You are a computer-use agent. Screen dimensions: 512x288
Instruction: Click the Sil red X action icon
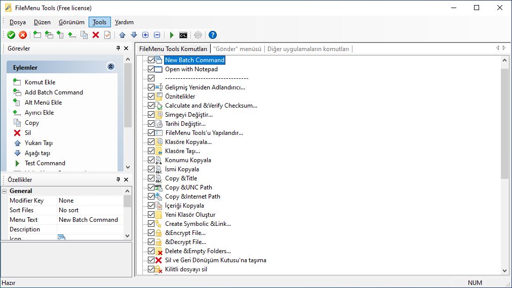tap(17, 132)
